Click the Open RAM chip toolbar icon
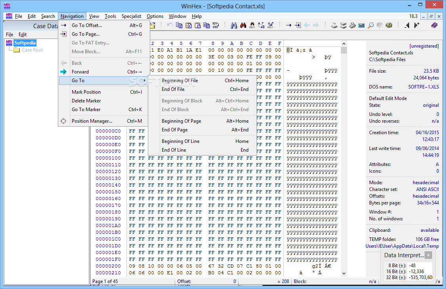446x289 pixels. point(352,25)
